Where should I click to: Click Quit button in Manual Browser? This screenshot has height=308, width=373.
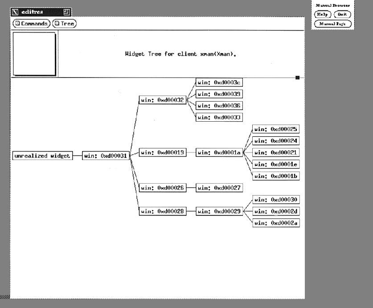[x=342, y=14]
